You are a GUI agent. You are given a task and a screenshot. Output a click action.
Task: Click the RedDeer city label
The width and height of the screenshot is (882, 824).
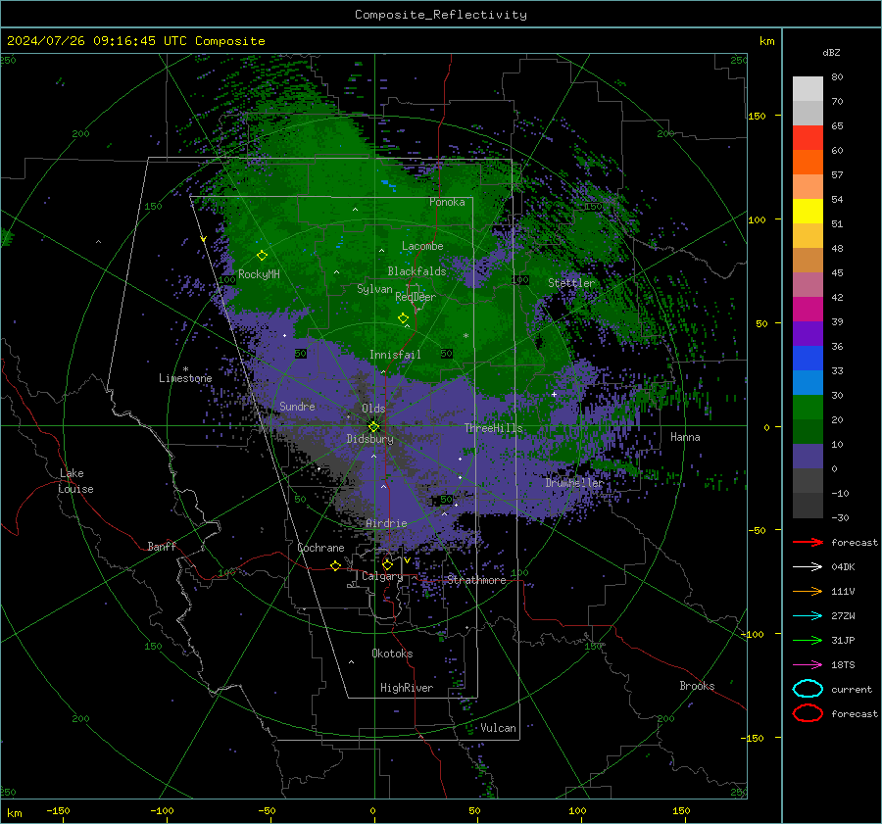coord(416,297)
